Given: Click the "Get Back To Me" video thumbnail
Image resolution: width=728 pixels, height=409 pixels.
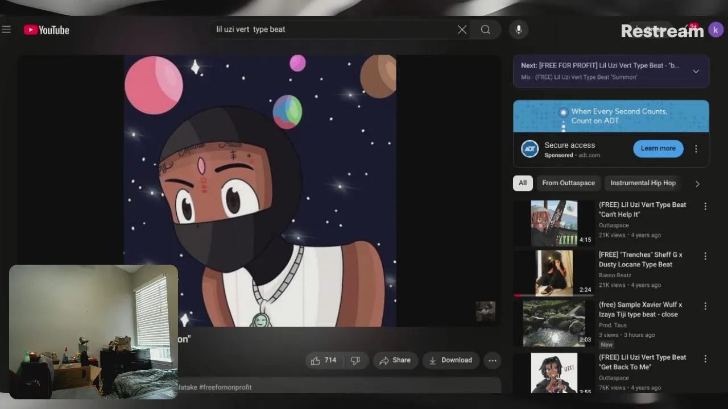Looking at the screenshot, I should tap(554, 373).
